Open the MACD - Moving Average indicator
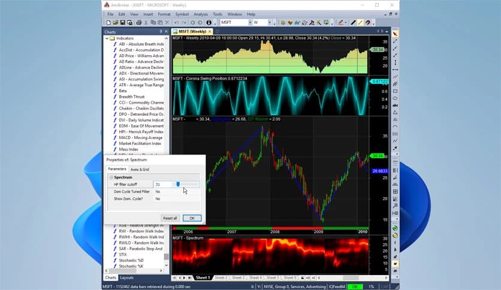The image size is (501, 290). (141, 138)
